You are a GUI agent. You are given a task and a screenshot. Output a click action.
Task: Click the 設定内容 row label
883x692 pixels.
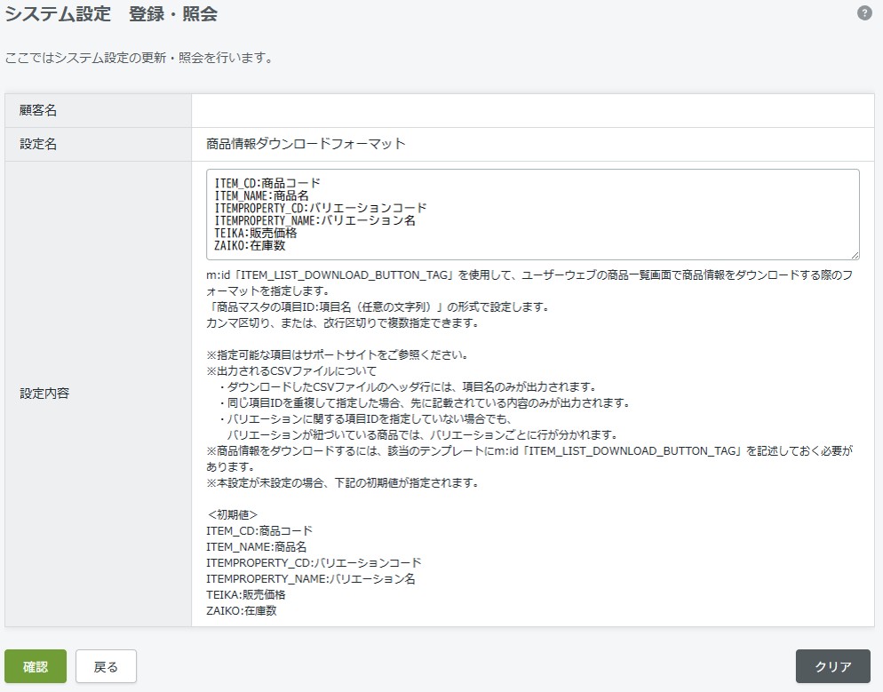[44, 393]
